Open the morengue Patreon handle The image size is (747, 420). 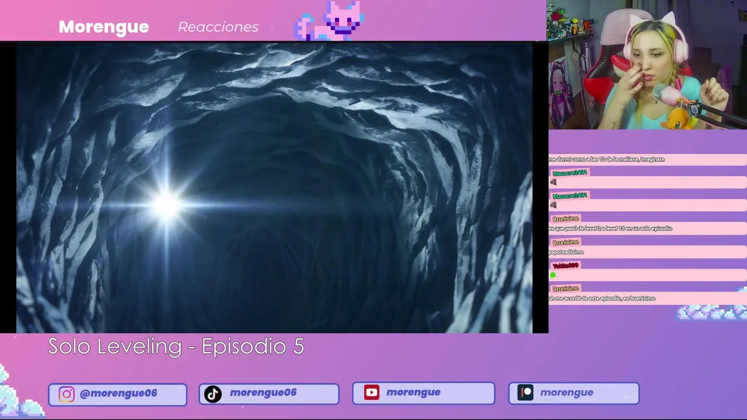click(x=567, y=392)
